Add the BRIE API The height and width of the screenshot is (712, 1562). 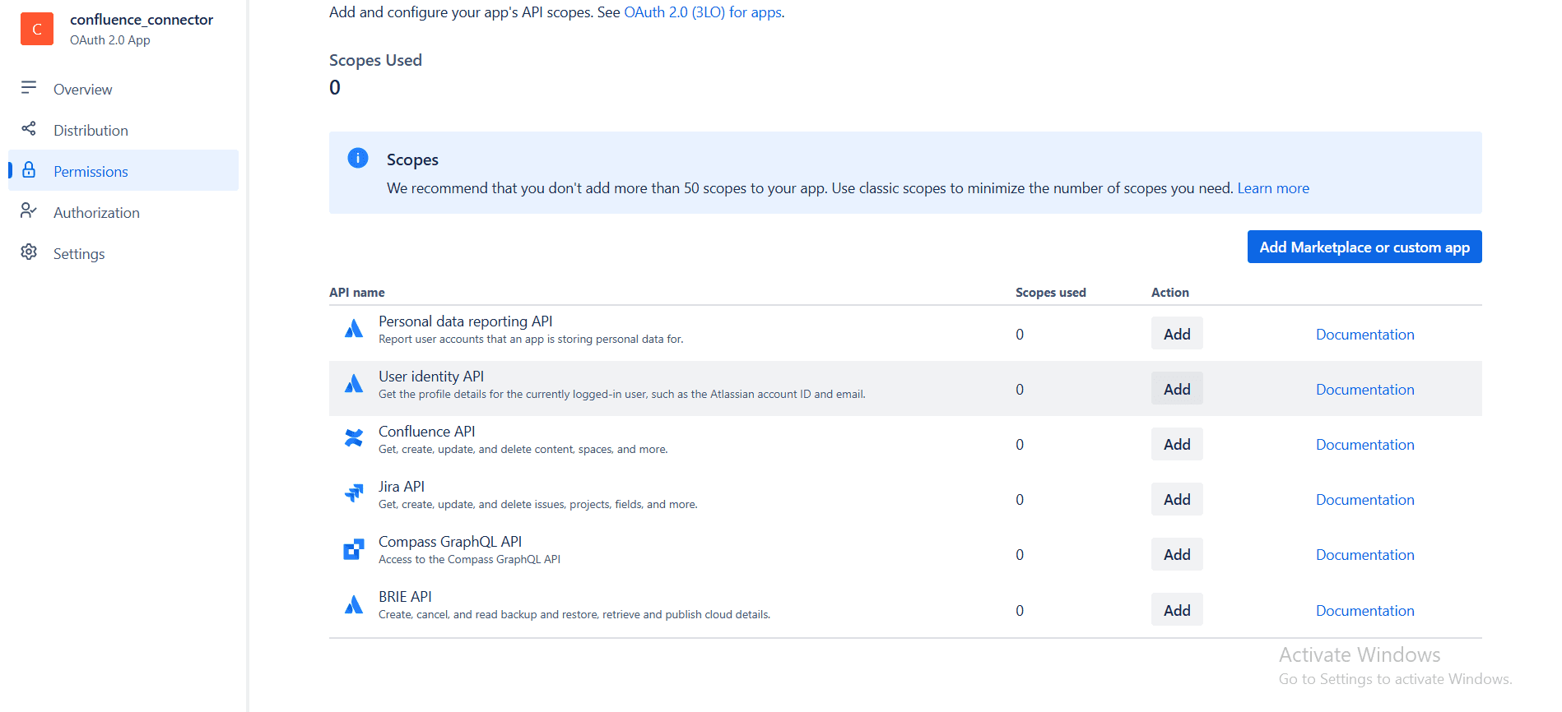(x=1177, y=610)
